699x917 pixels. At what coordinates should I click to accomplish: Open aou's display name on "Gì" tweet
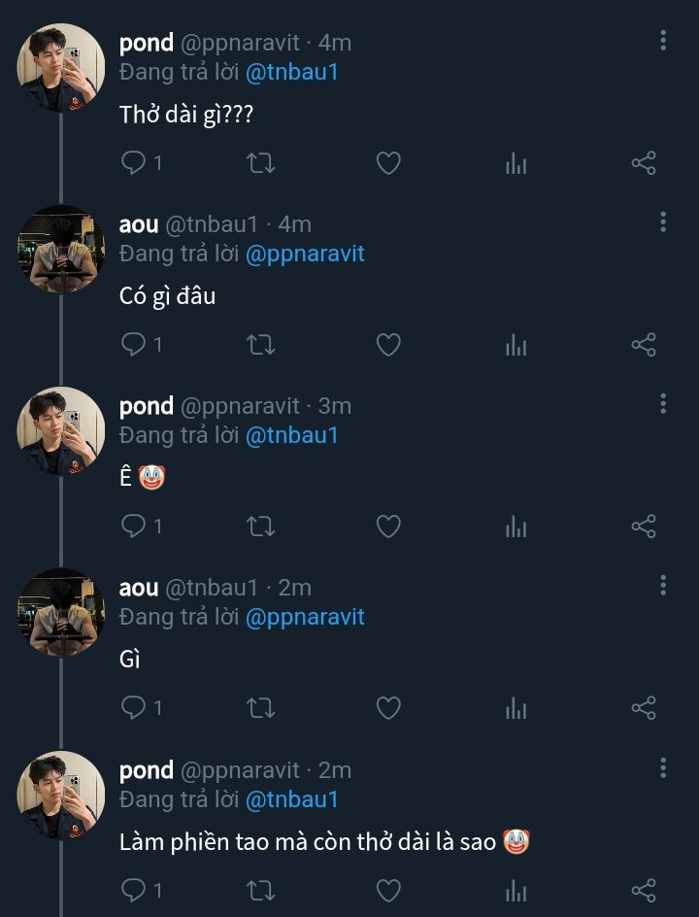pyautogui.click(x=138, y=588)
